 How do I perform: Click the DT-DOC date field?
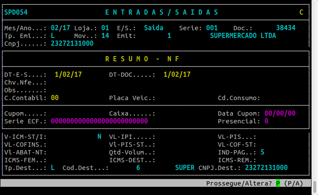coord(177,75)
